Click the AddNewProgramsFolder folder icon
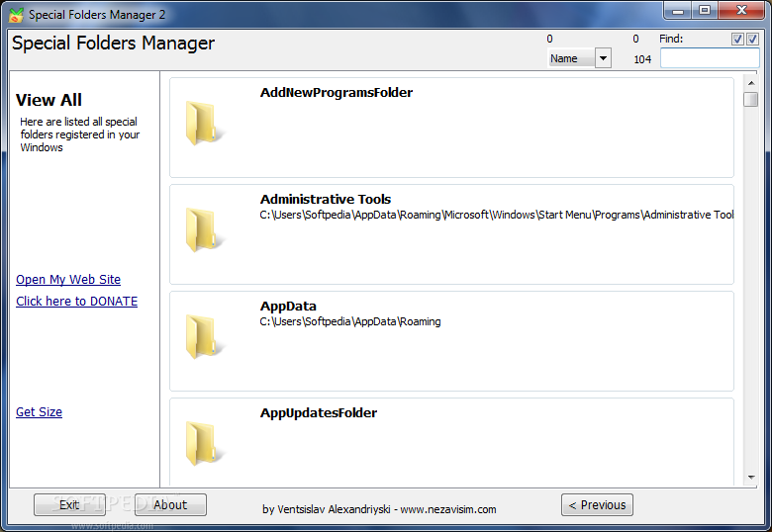This screenshot has width=772, height=532. (203, 123)
